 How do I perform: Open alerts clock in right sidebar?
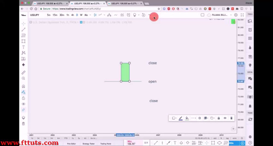[x=250, y=30]
